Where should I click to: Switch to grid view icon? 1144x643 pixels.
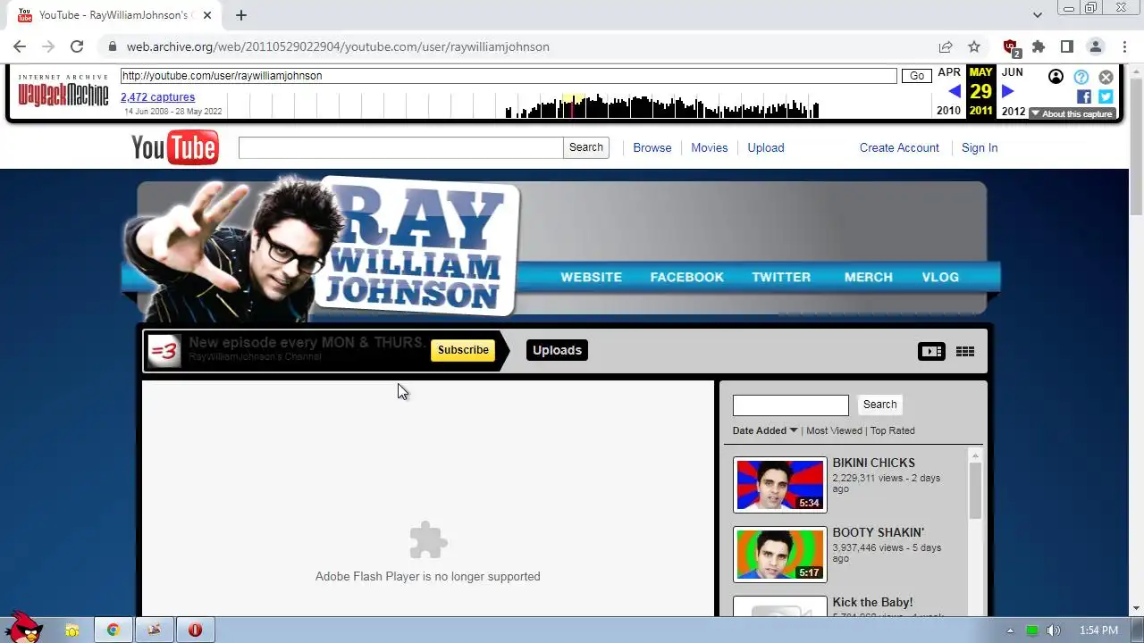965,352
